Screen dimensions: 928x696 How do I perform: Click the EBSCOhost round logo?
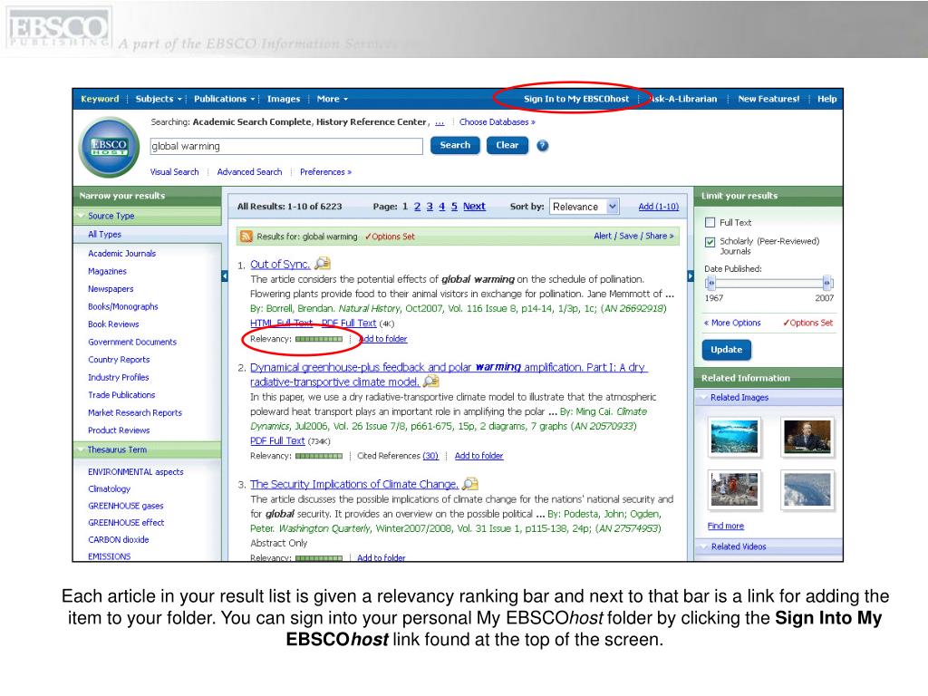pos(109,148)
